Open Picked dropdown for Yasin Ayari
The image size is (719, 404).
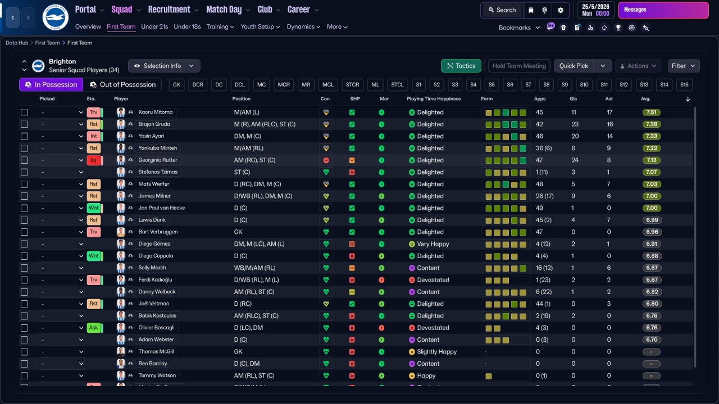point(61,136)
